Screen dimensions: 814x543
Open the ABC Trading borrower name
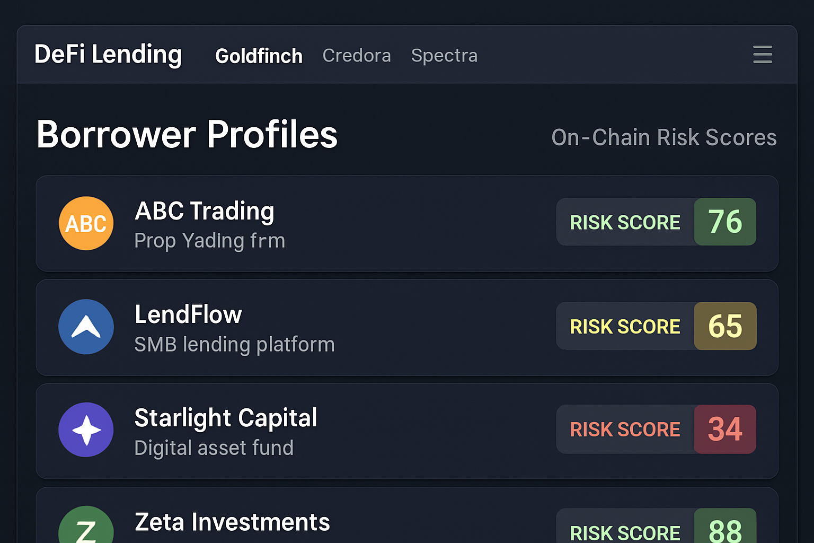coord(205,211)
